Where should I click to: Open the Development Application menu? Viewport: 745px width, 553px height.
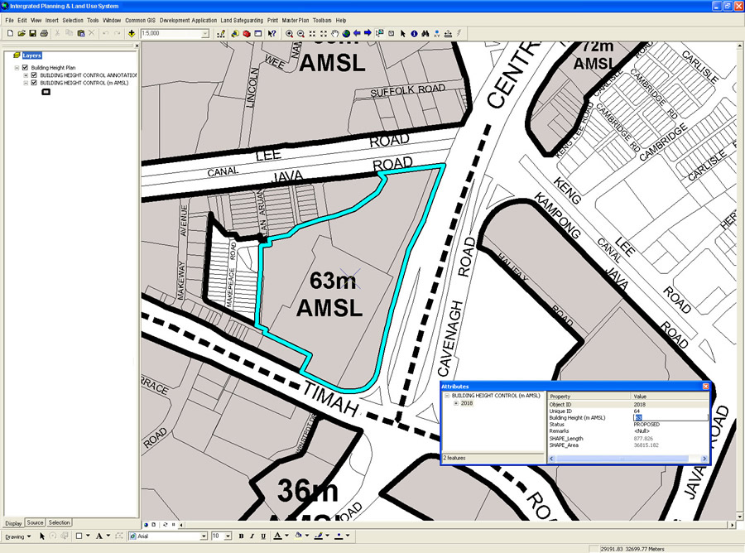(x=188, y=21)
